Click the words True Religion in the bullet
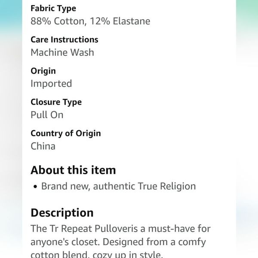This screenshot has width=258, height=258. pos(167,187)
